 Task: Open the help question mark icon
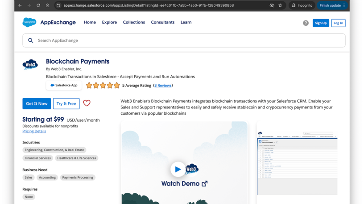(306, 23)
